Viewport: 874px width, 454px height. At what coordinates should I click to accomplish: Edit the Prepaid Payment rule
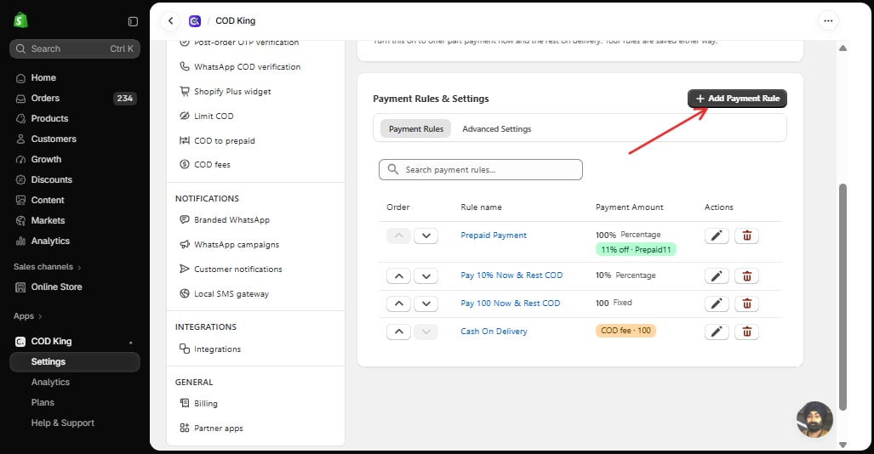717,236
